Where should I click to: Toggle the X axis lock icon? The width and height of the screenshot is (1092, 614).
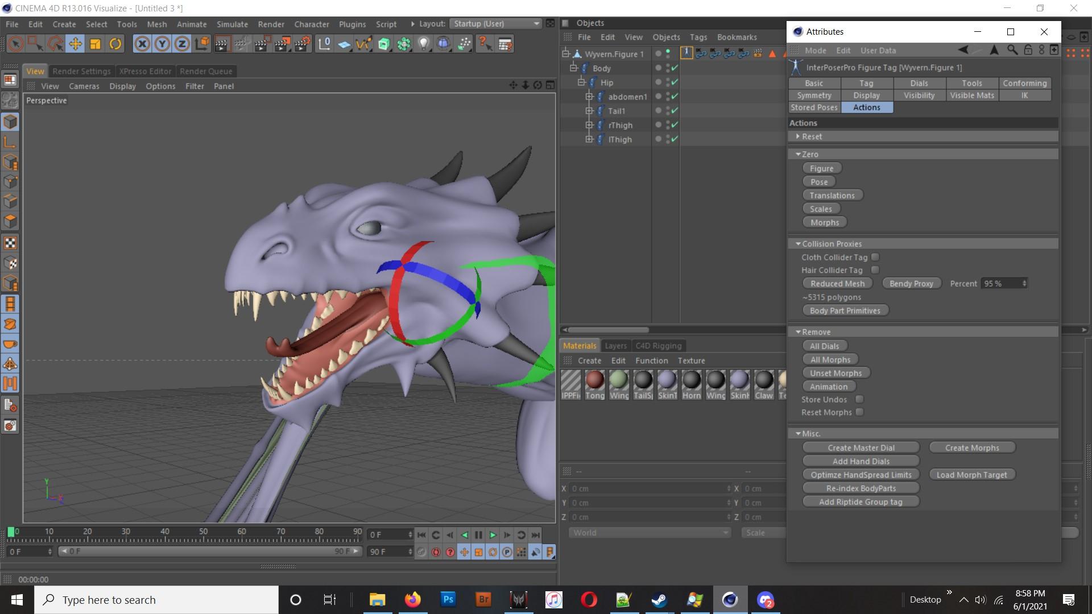142,44
